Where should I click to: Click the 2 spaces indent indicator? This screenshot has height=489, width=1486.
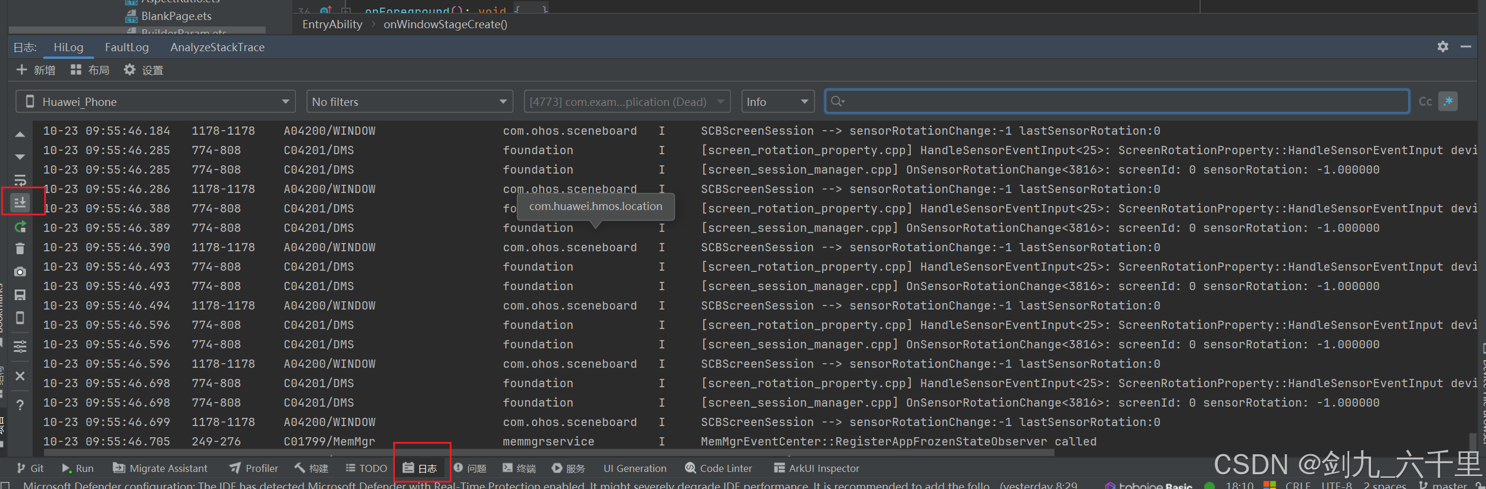[x=1385, y=485]
